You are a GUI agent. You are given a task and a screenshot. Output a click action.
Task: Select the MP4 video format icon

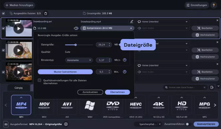pyautogui.click(x=21, y=105)
